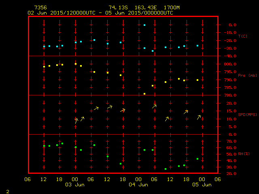259x194 pixels.
Task: Select the rightmost yellow wind arrow
Action: (199, 117)
